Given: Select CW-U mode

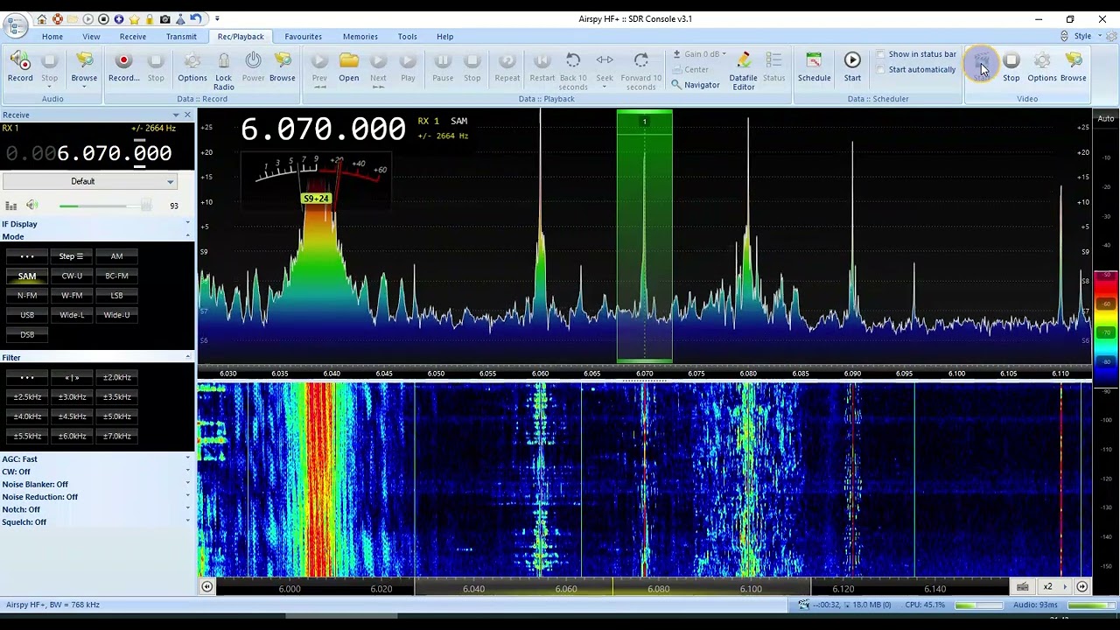Looking at the screenshot, I should click(72, 276).
